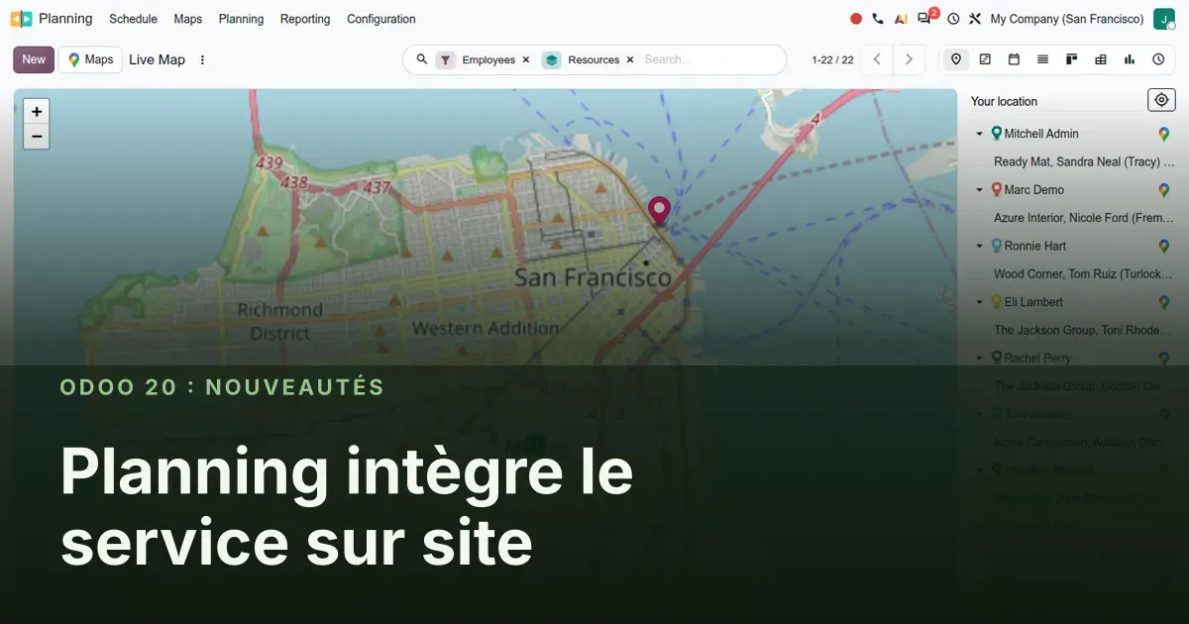Collapse the Marc Demo group

coord(980,190)
